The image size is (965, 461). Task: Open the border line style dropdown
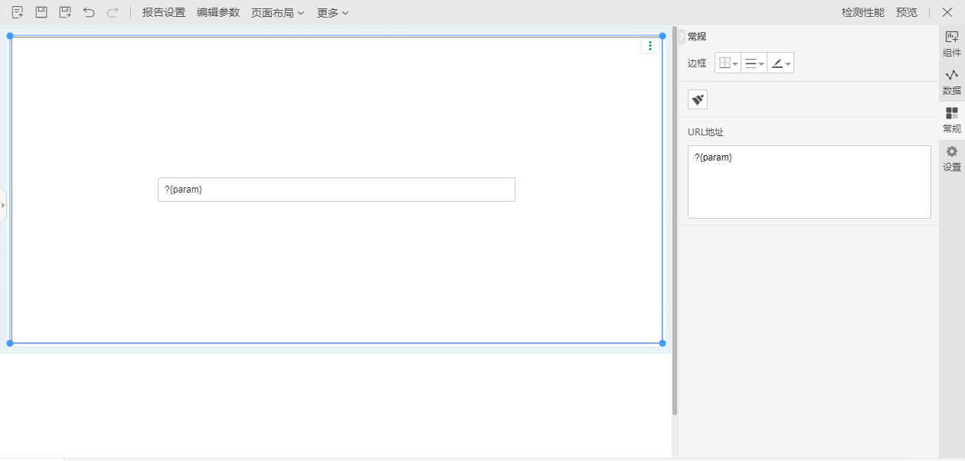point(754,63)
